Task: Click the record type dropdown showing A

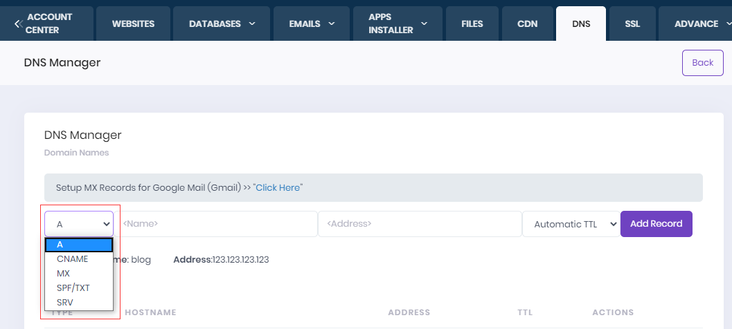Action: click(79, 224)
